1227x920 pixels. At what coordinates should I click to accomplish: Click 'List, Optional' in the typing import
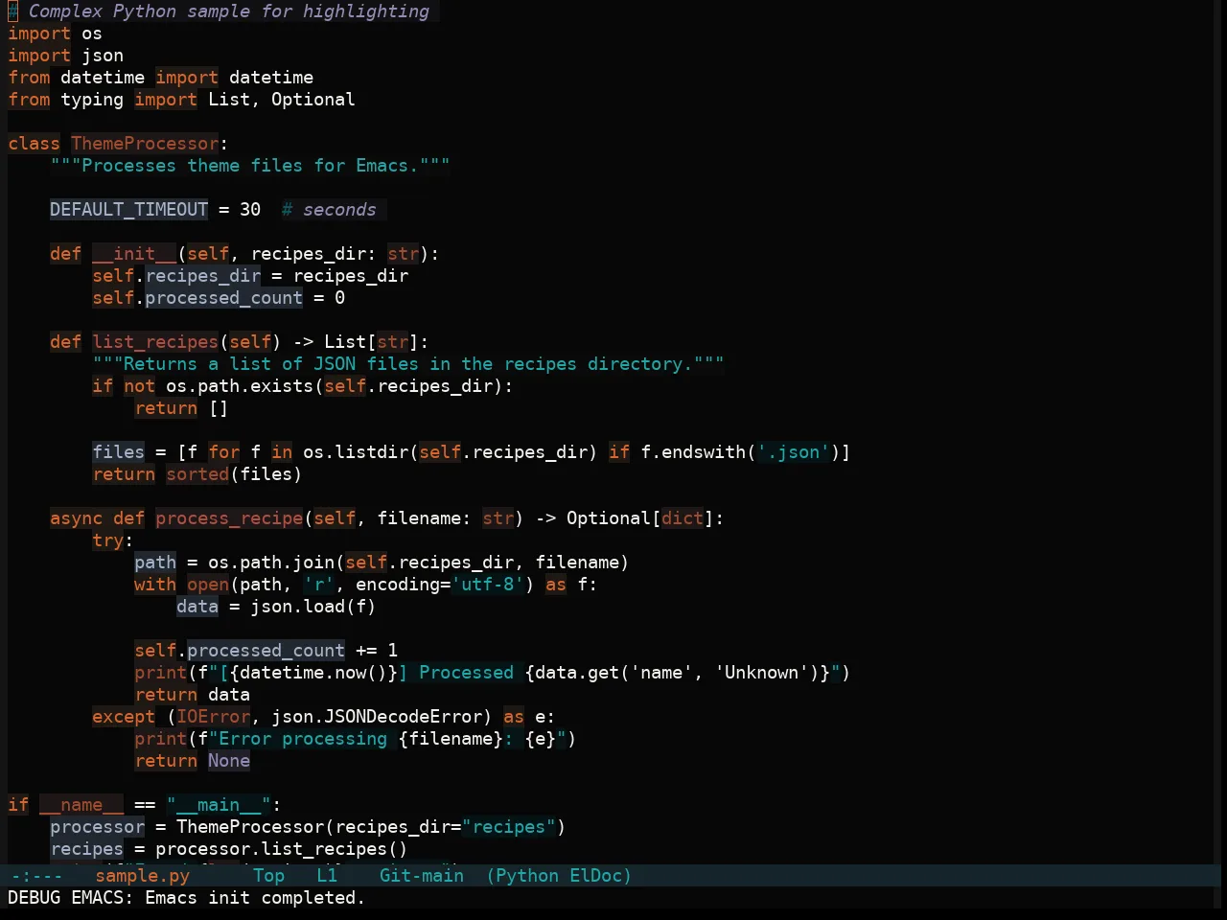point(282,100)
